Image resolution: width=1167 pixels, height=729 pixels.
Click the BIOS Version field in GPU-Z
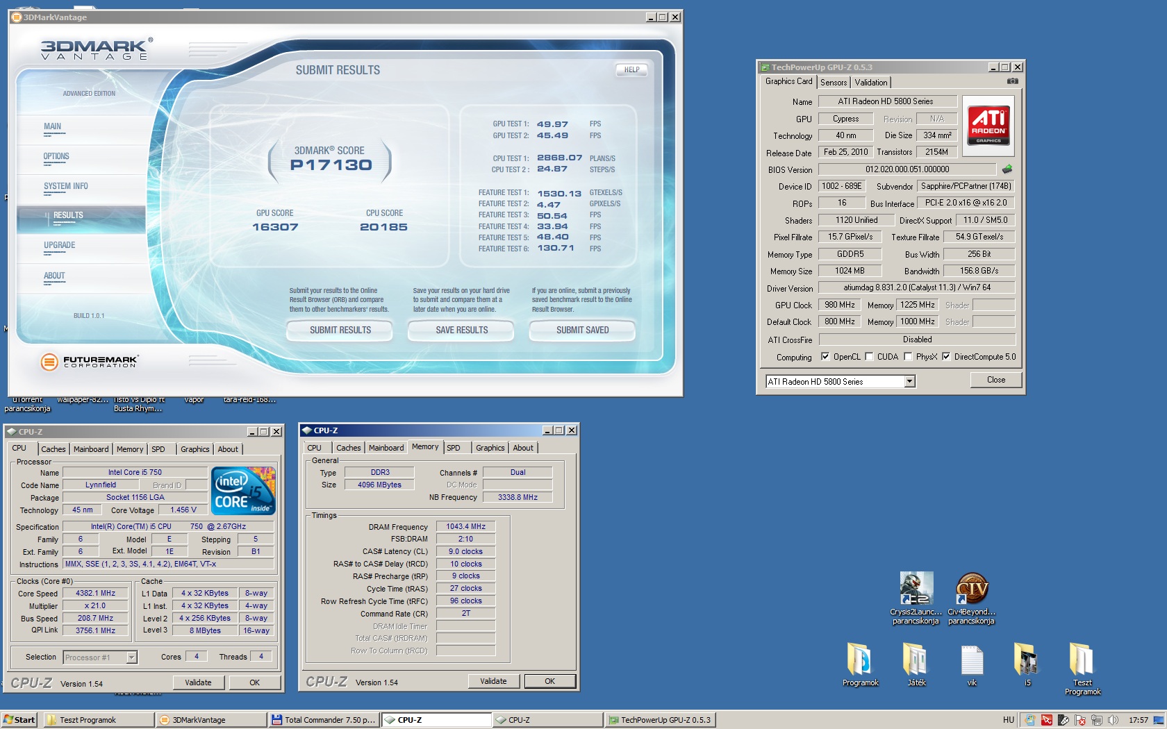[x=907, y=169]
